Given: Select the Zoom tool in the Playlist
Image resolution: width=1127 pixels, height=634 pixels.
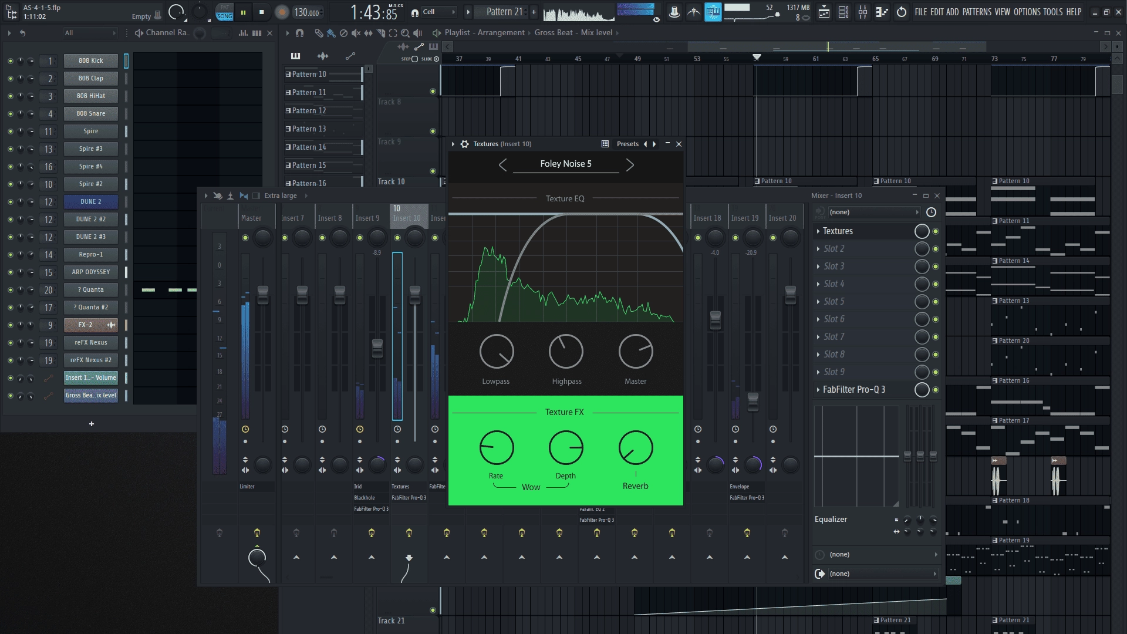Looking at the screenshot, I should (406, 33).
